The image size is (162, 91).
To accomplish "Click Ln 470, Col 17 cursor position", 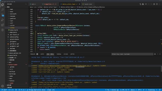I will [x=125, y=90].
